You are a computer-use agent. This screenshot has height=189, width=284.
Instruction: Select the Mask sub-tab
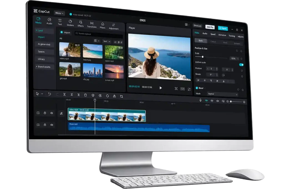tap(225, 42)
